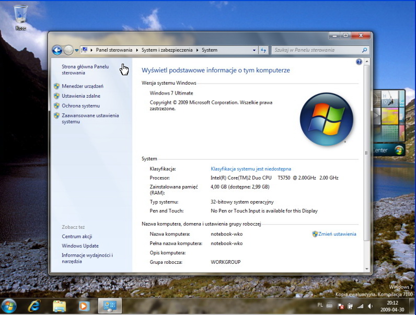Open Centrum akcji link

tap(77, 237)
